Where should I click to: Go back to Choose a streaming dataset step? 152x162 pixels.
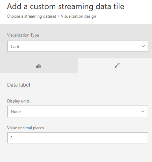click(31, 16)
